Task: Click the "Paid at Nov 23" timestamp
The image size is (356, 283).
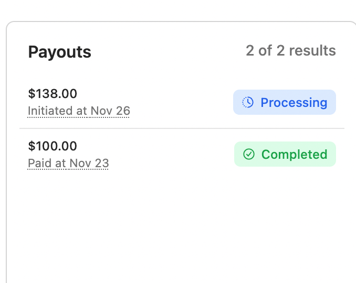Action: (x=68, y=163)
